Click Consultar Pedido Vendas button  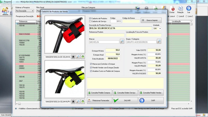pos(151,93)
